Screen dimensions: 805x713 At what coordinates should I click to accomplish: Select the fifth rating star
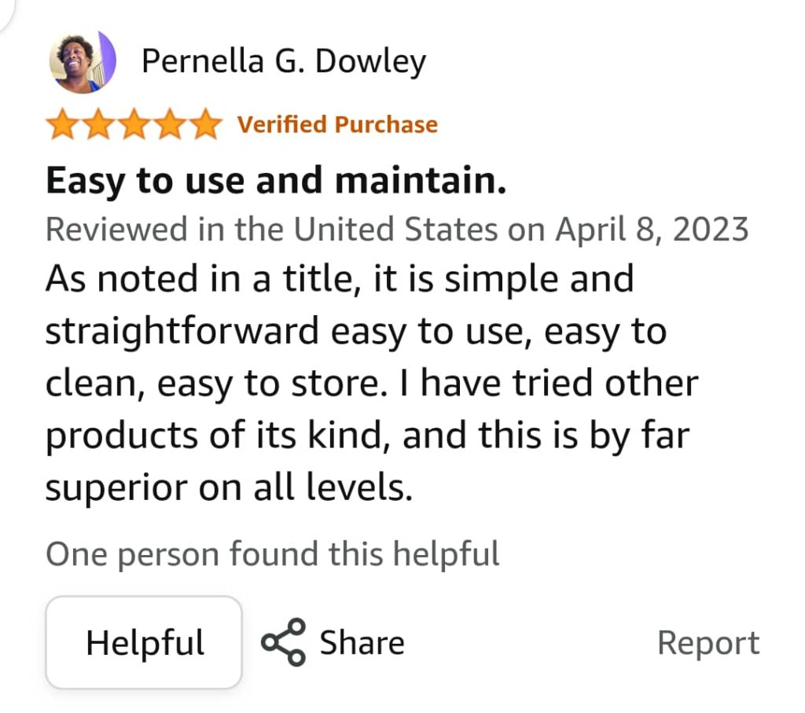tap(205, 124)
